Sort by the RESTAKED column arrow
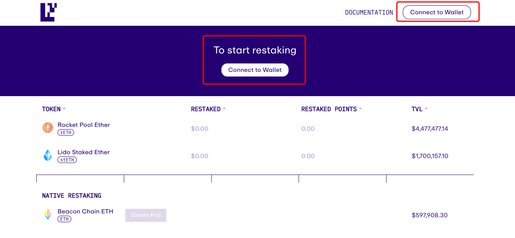This screenshot has height=238, width=515. (x=224, y=109)
